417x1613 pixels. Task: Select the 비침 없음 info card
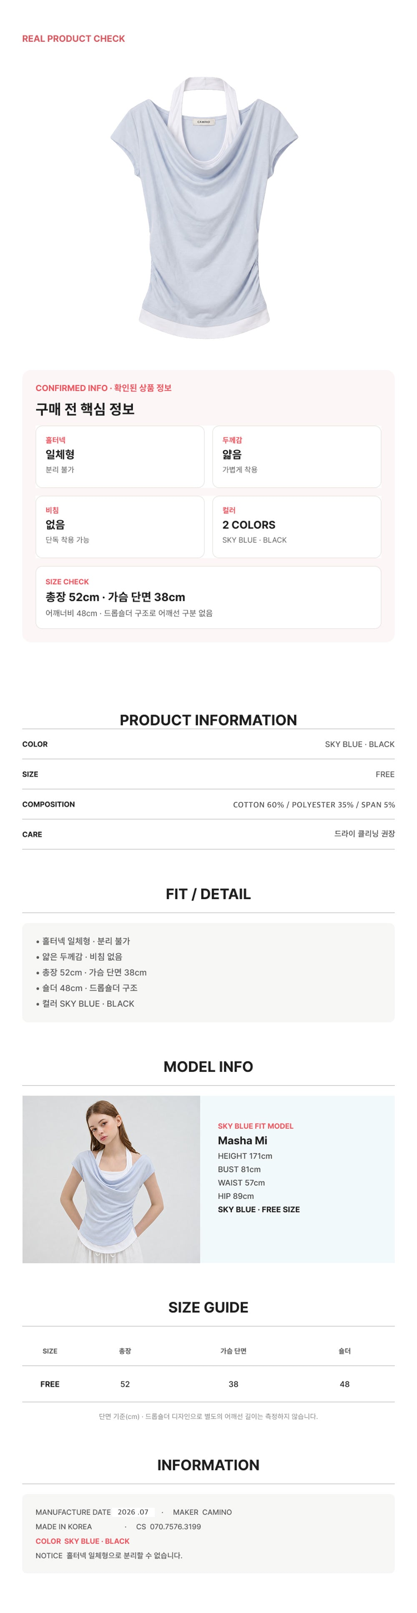[x=120, y=527]
